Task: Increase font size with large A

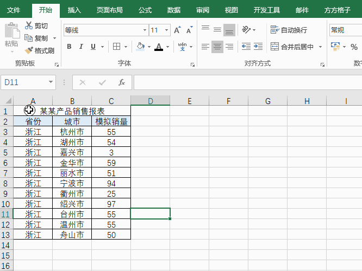Action: [x=177, y=30]
